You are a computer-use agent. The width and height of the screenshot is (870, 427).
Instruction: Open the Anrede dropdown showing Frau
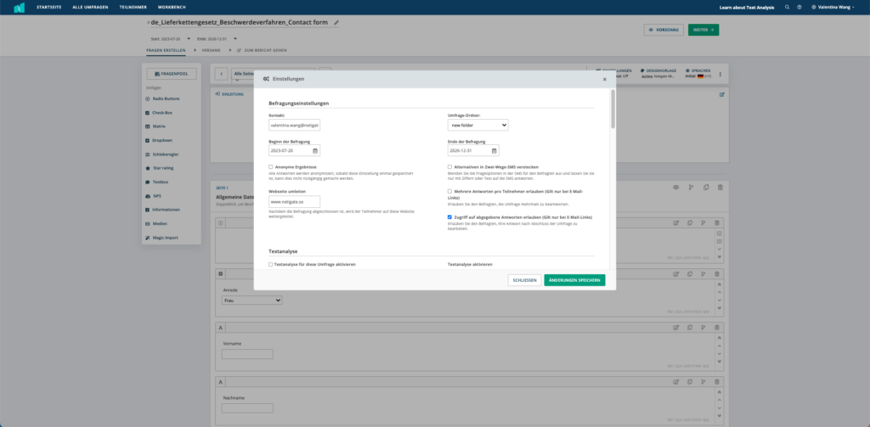pyautogui.click(x=251, y=300)
